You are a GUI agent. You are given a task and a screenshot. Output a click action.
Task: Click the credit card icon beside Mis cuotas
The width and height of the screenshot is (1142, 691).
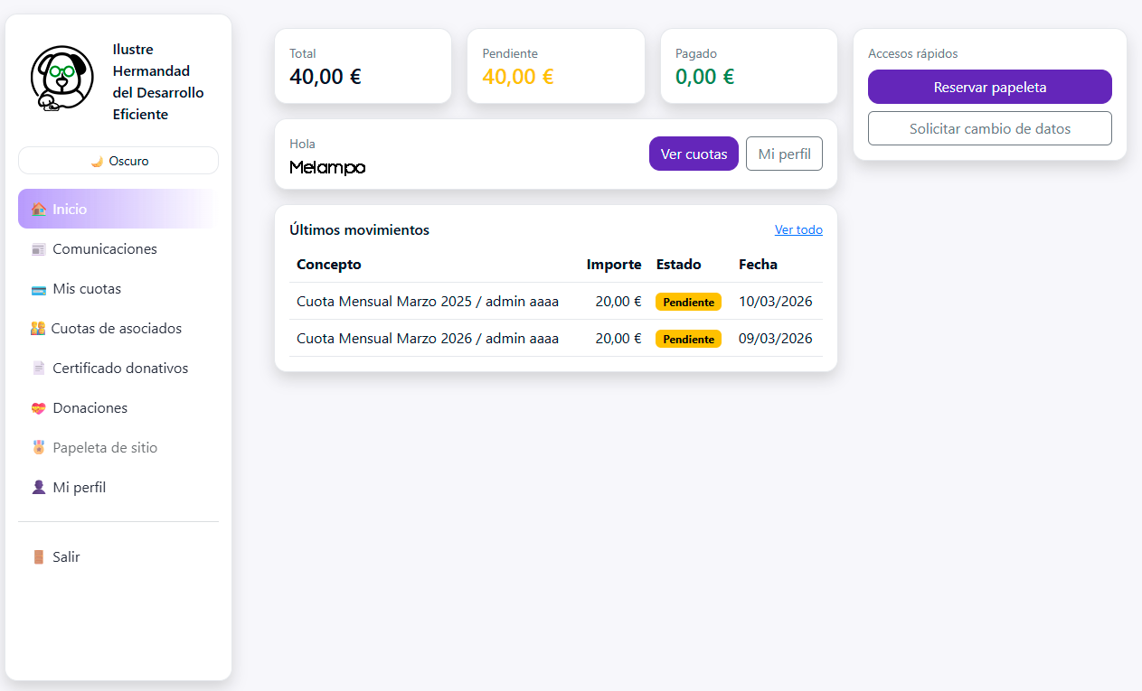39,289
